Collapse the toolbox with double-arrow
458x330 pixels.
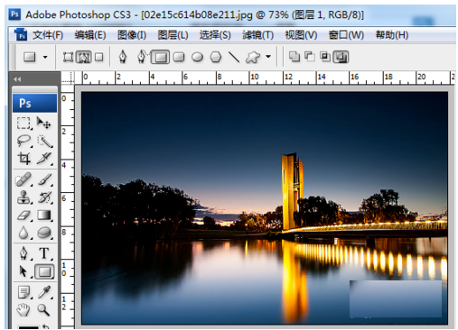[x=17, y=79]
